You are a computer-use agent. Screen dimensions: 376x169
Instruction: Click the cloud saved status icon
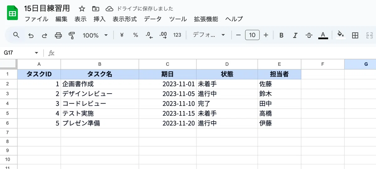point(109,9)
